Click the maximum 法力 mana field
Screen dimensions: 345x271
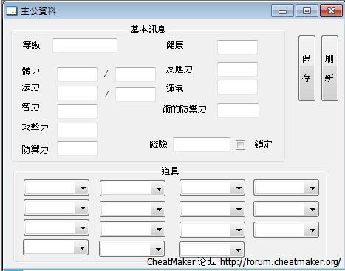[135, 95]
